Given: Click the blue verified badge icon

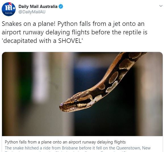Looking at the screenshot, I should [x=61, y=7].
